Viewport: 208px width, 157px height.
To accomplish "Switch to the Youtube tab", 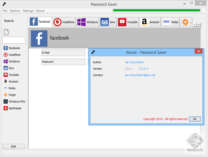I will tap(128, 22).
